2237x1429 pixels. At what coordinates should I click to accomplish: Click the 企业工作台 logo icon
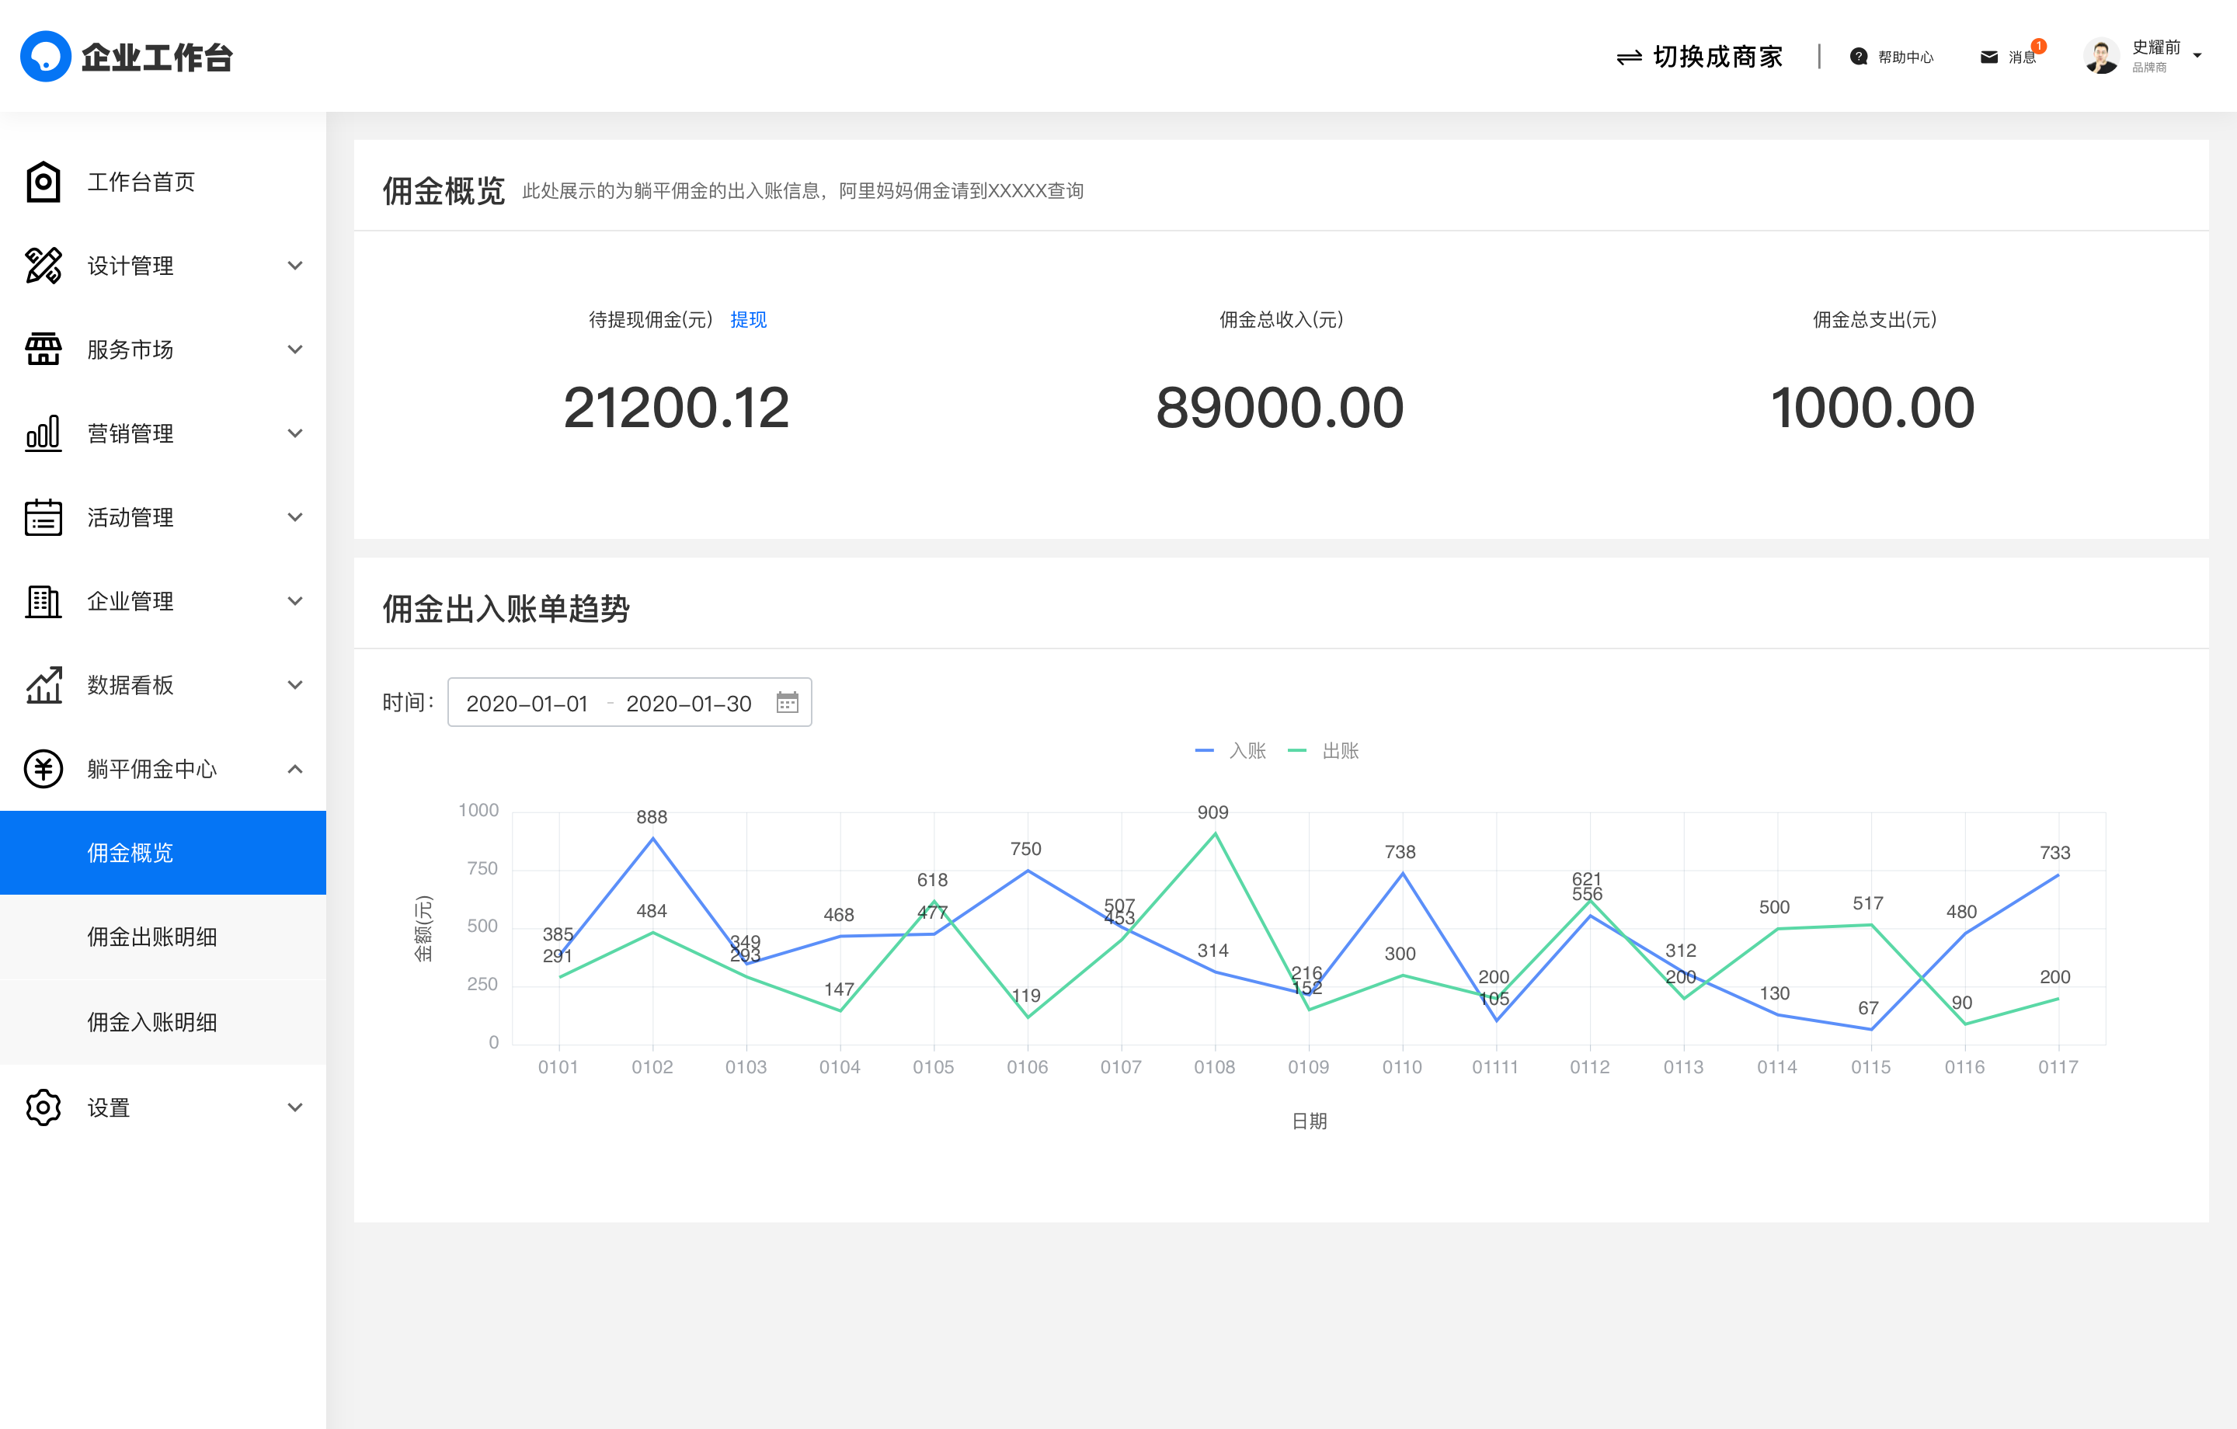coord(46,57)
